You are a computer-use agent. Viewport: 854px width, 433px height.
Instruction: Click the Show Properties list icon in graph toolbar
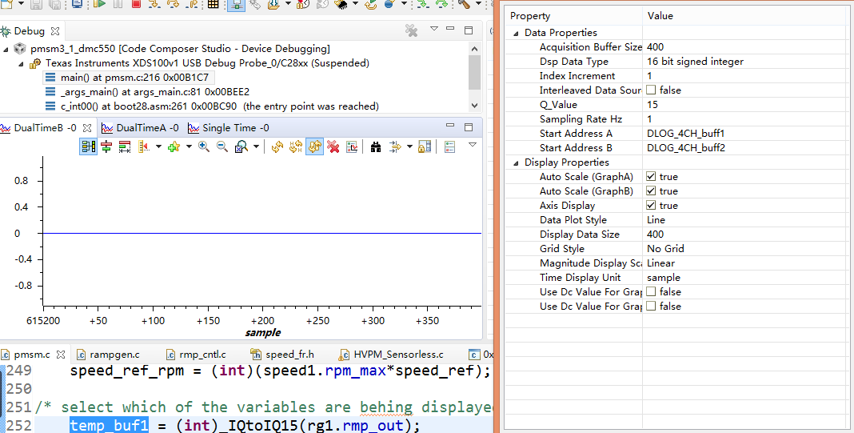click(x=449, y=146)
